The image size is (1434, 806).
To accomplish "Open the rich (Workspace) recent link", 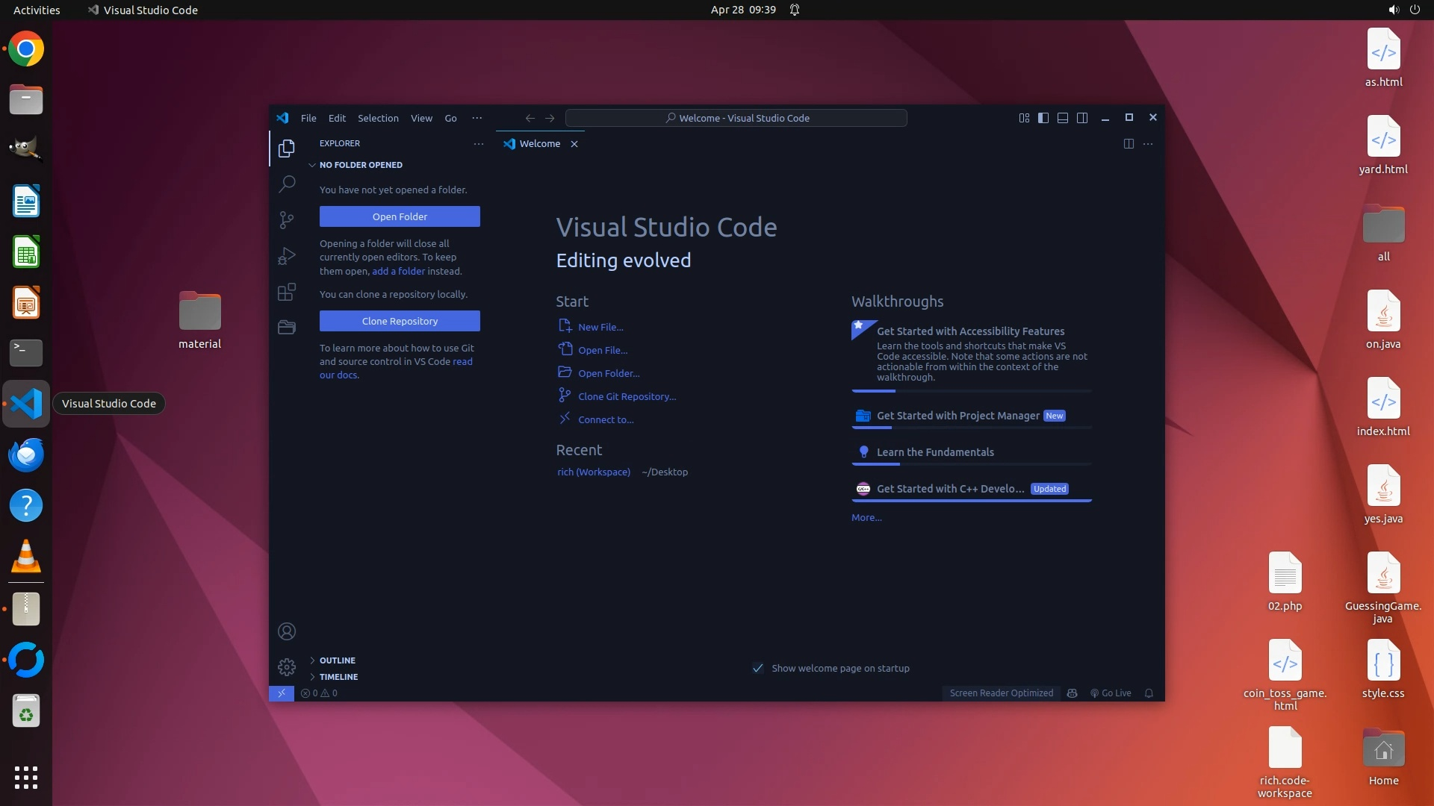I will click(593, 472).
